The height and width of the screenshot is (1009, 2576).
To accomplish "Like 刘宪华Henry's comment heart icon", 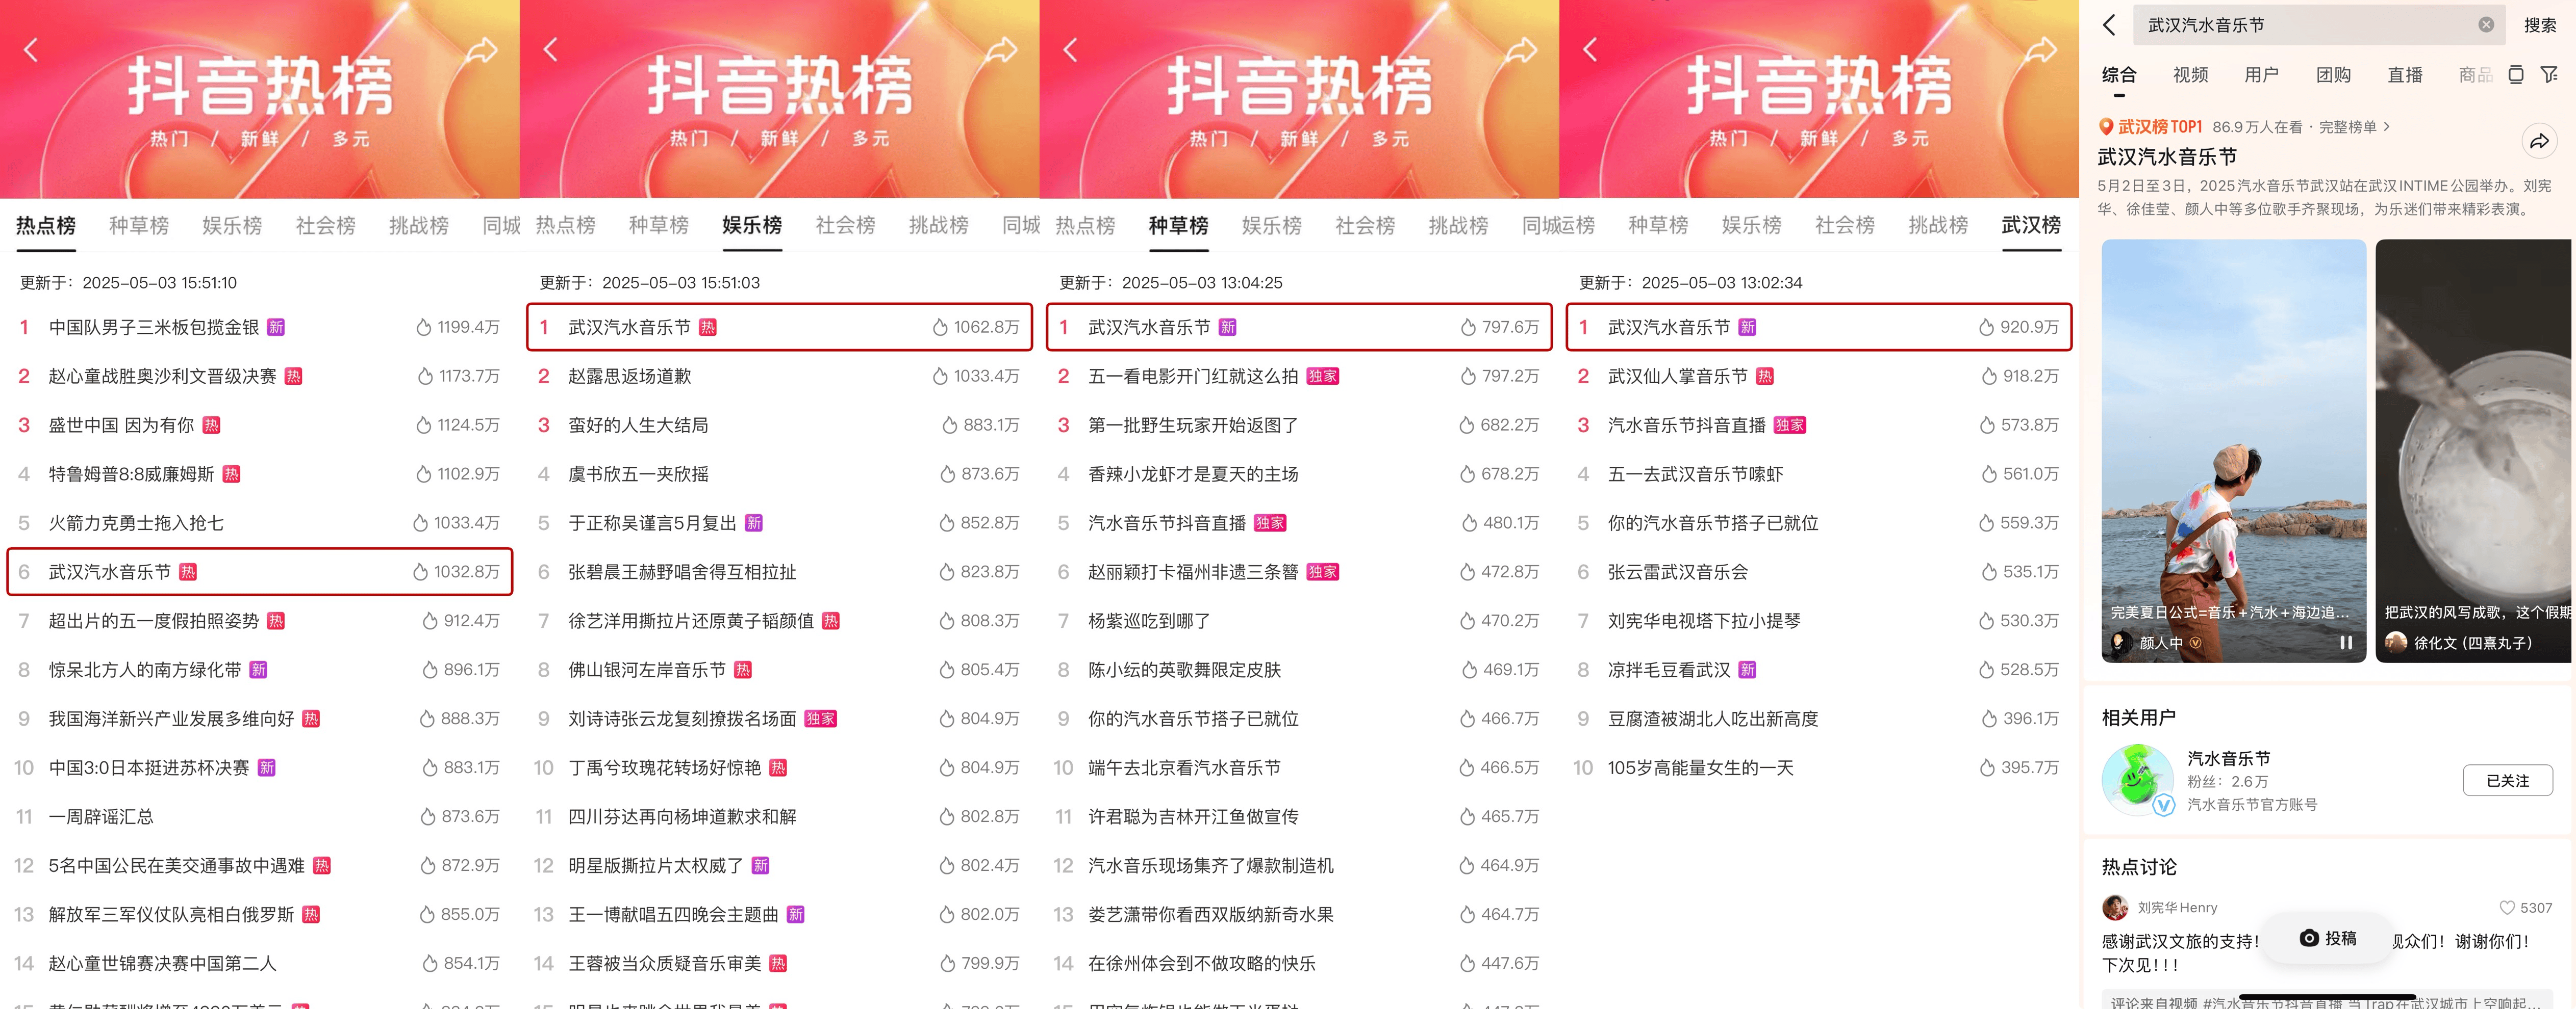I will (2507, 907).
